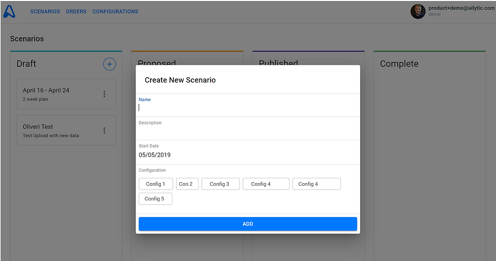
Task: Switch to the Configurations nav item
Action: 116,11
